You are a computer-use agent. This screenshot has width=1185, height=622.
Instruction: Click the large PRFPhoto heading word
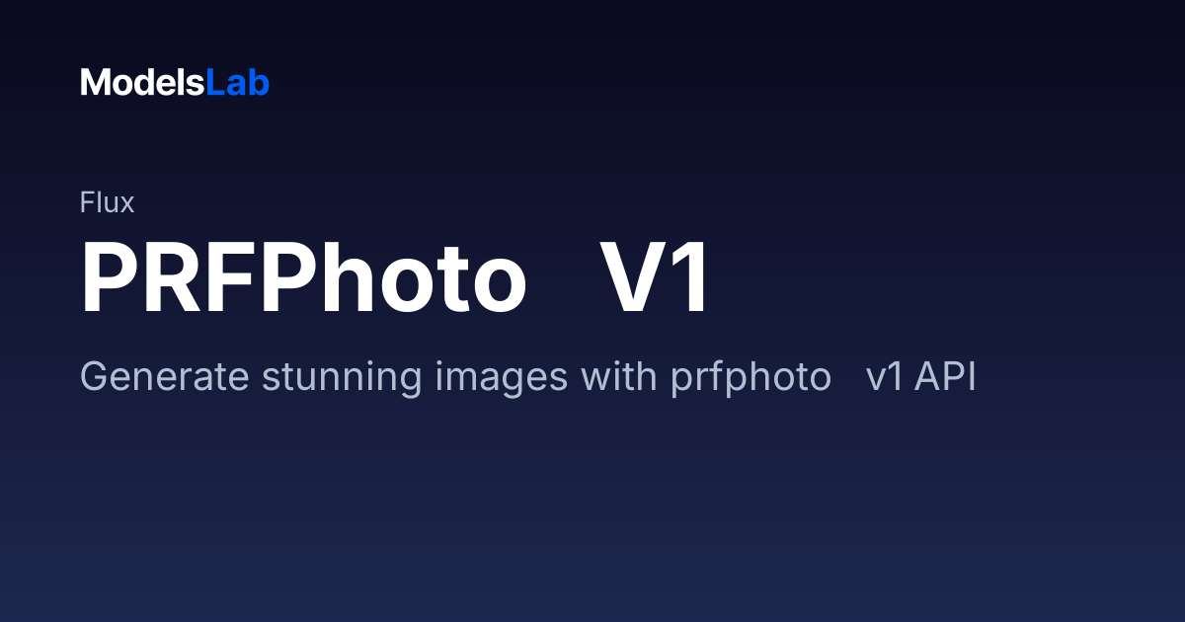303,280
